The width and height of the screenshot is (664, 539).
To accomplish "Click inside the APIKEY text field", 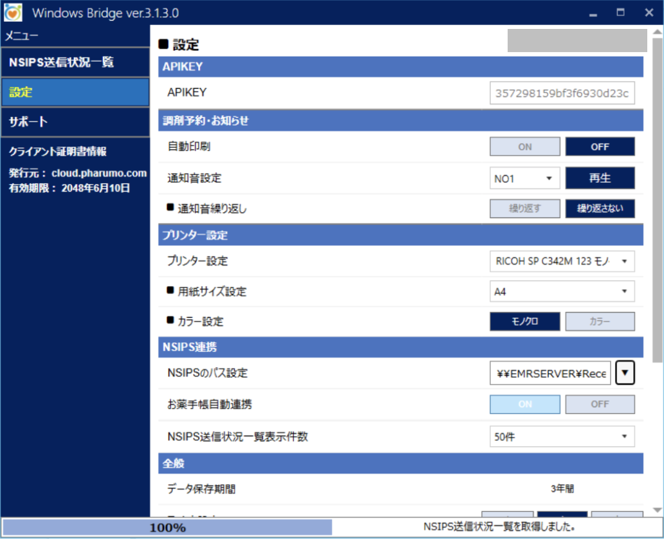I will click(562, 93).
